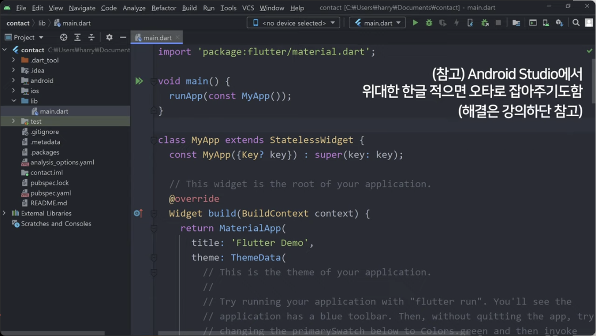The width and height of the screenshot is (596, 336).
Task: Toggle code fold at class MyApp
Action: pyautogui.click(x=153, y=140)
